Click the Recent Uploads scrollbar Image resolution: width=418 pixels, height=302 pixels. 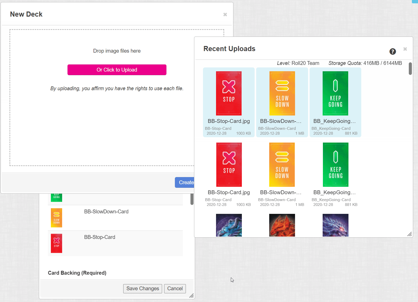point(410,69)
